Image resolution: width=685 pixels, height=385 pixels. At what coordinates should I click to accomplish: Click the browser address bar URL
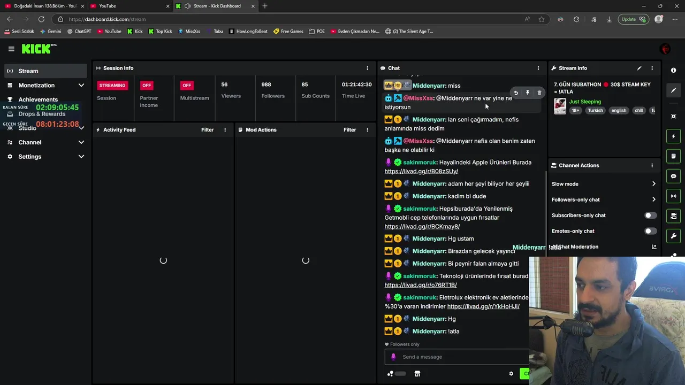107,19
